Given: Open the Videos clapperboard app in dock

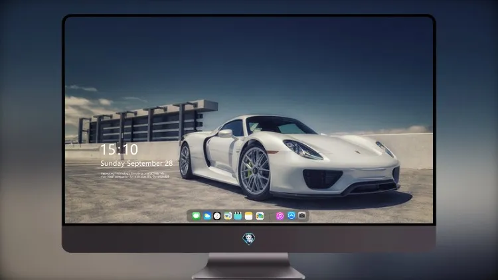Looking at the screenshot, I should pyautogui.click(x=238, y=216).
